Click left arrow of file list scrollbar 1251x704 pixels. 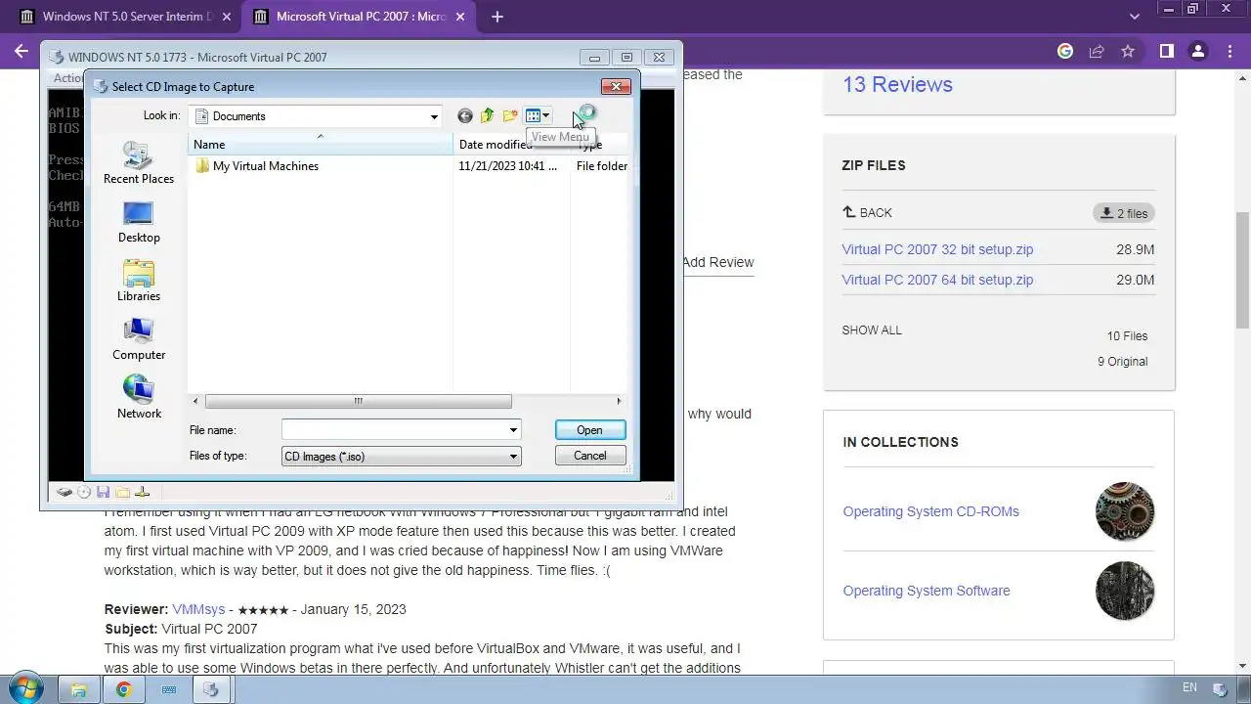click(x=195, y=401)
